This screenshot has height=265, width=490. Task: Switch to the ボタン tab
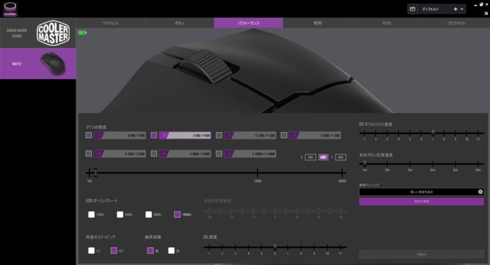tap(180, 23)
